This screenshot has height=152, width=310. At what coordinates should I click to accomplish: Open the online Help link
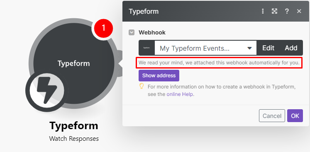pos(180,94)
